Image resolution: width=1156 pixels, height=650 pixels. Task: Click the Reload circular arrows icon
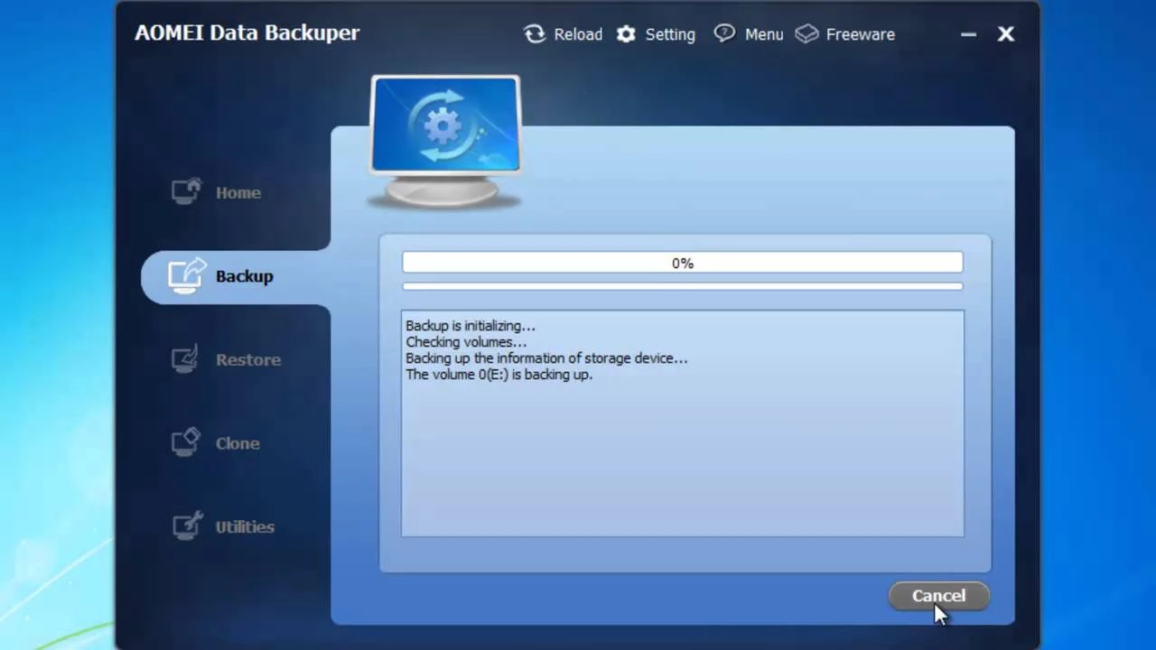[x=535, y=34]
